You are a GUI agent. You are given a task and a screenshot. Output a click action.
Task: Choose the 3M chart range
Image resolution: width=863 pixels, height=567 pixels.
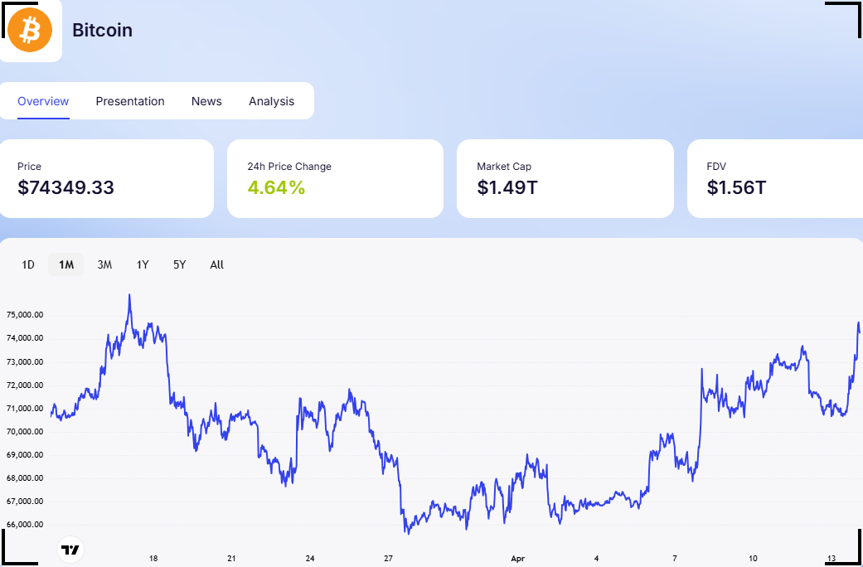(x=104, y=264)
